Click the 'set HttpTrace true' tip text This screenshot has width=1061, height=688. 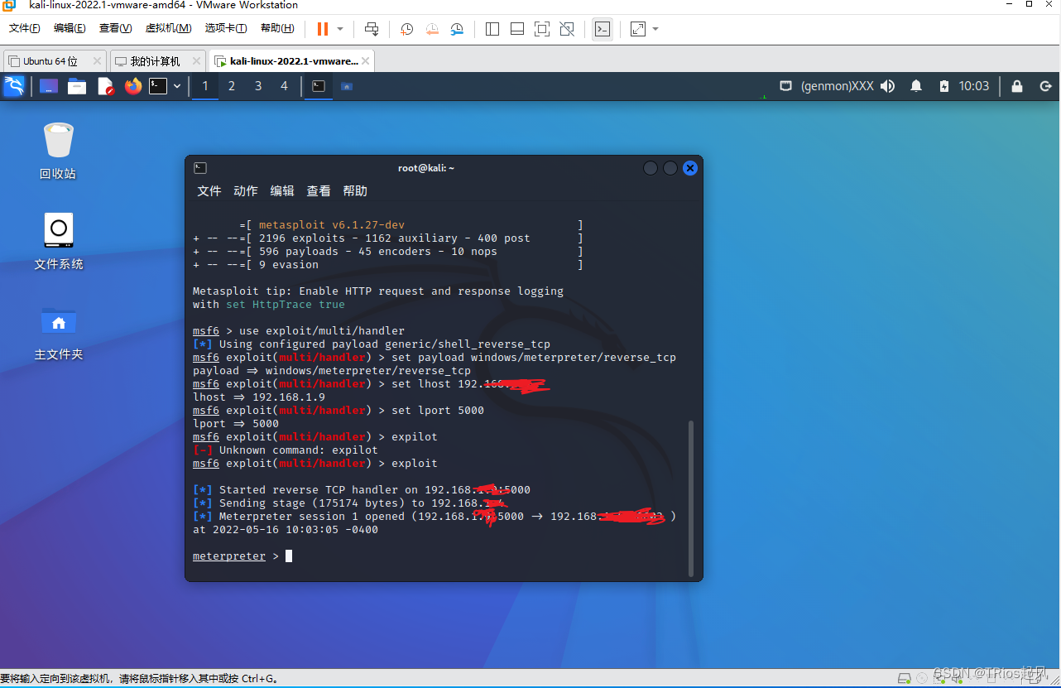pyautogui.click(x=285, y=305)
